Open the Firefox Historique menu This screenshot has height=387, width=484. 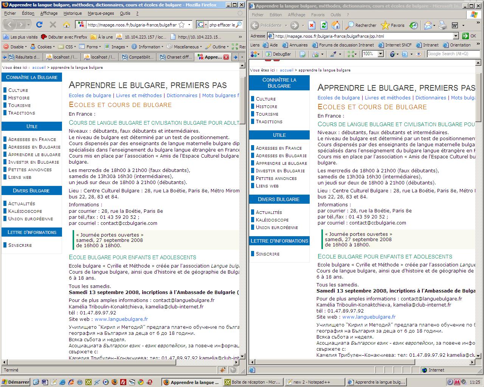pos(73,13)
